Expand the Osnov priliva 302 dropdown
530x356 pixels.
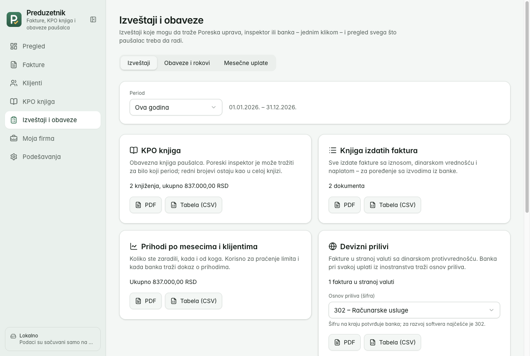(x=414, y=310)
